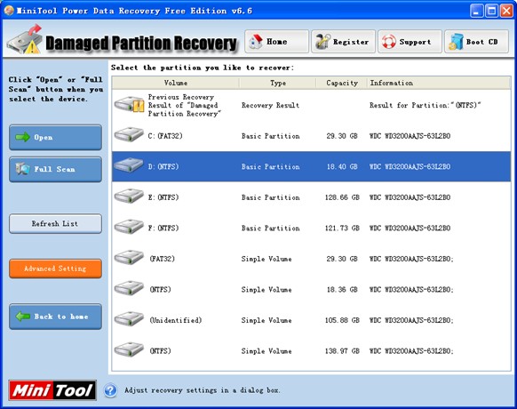
Task: Click Refresh List
Action: point(55,223)
